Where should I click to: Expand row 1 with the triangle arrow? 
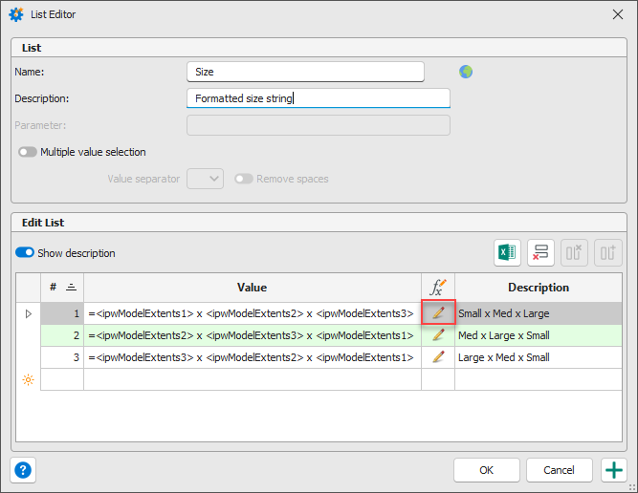coord(28,313)
